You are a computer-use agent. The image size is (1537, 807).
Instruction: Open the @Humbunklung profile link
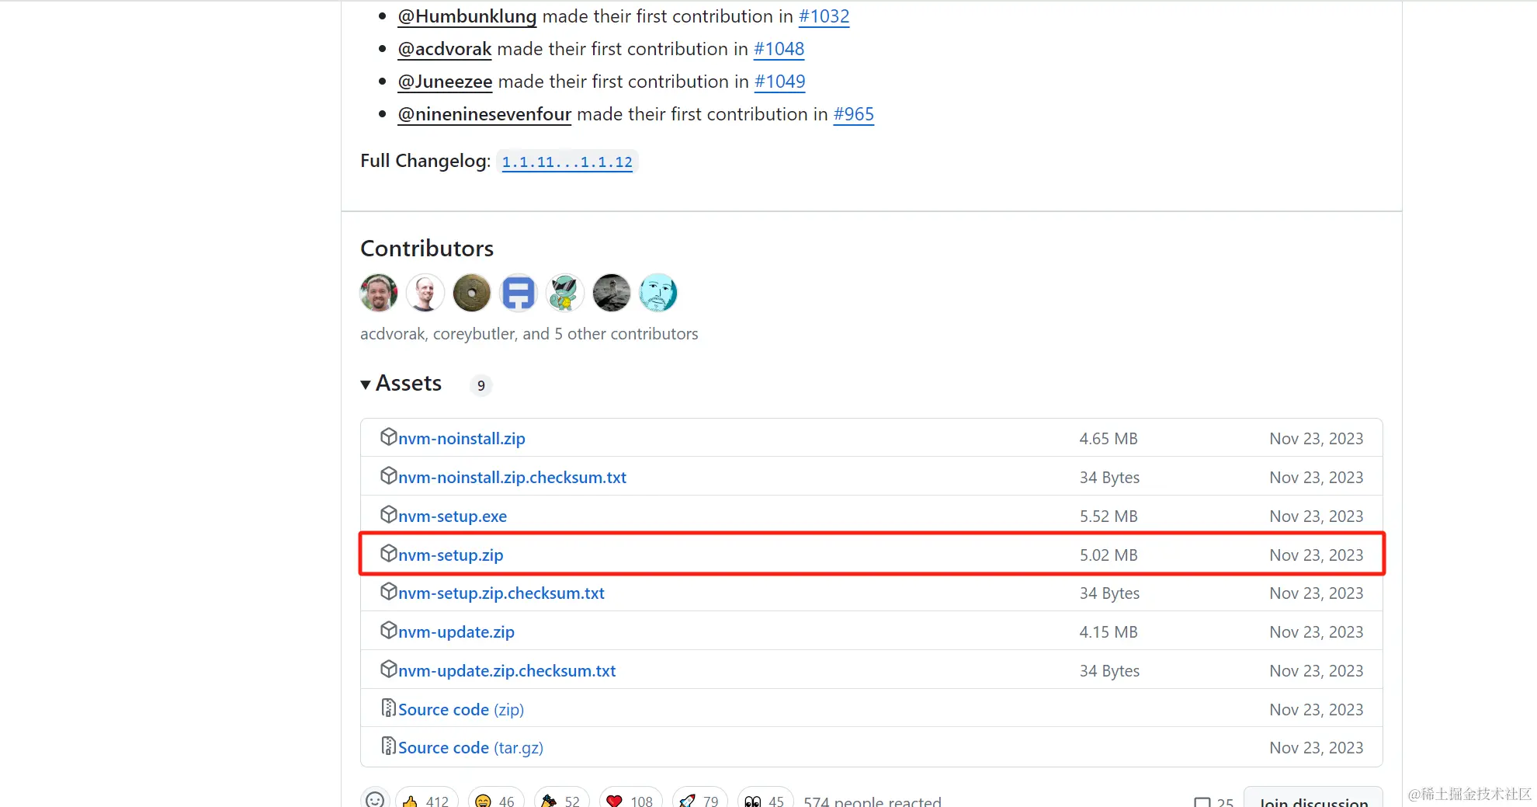pyautogui.click(x=467, y=16)
